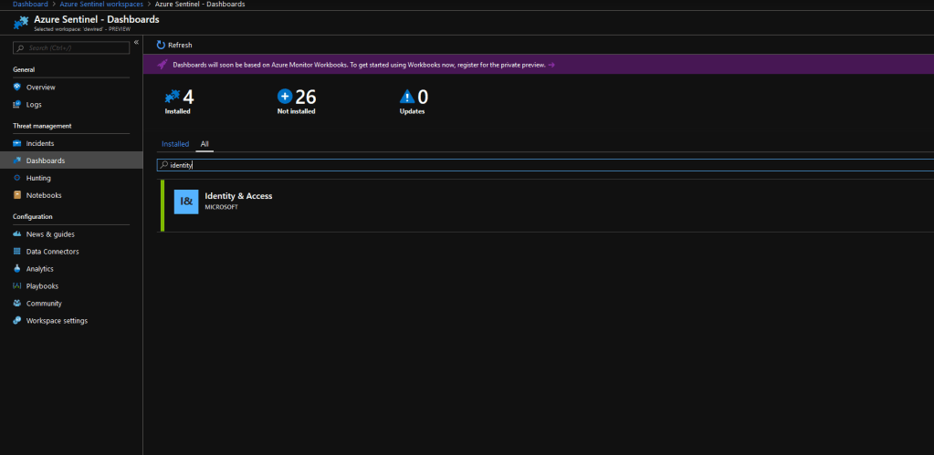Go to Azure Sentinel workspaces breadcrumb
Viewport: 934px width, 455px height.
[x=101, y=5]
